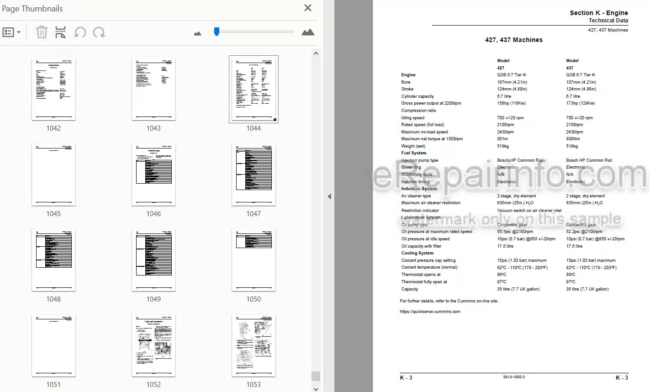
Task: Click the Technical Data subheading
Action: [x=608, y=21]
